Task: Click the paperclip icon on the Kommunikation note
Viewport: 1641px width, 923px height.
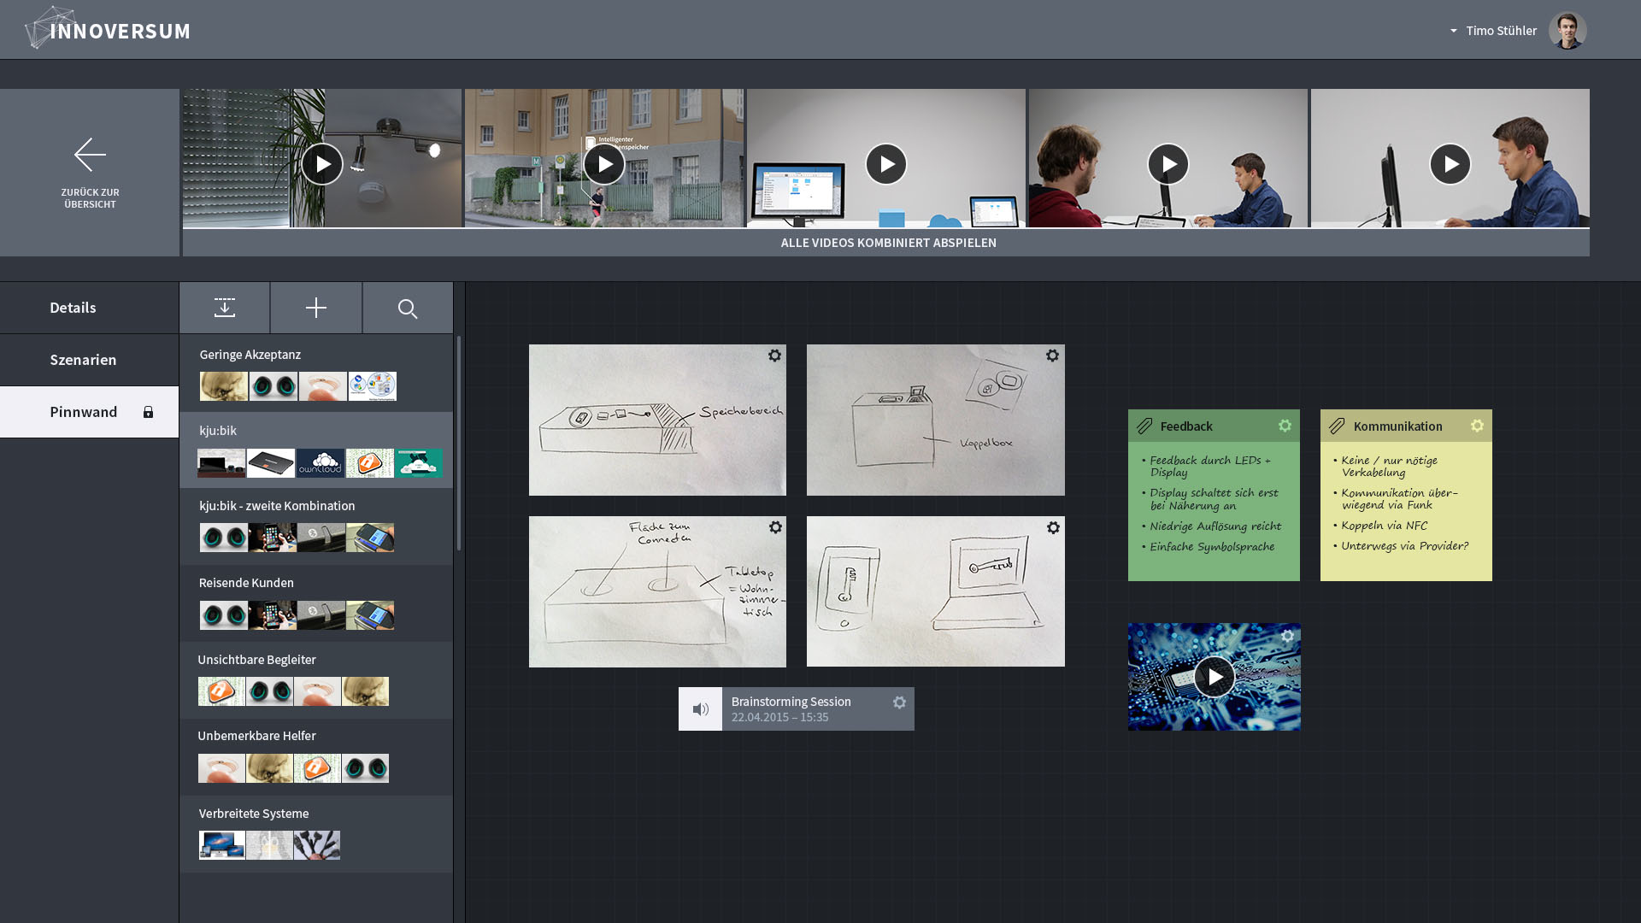Action: click(x=1337, y=426)
